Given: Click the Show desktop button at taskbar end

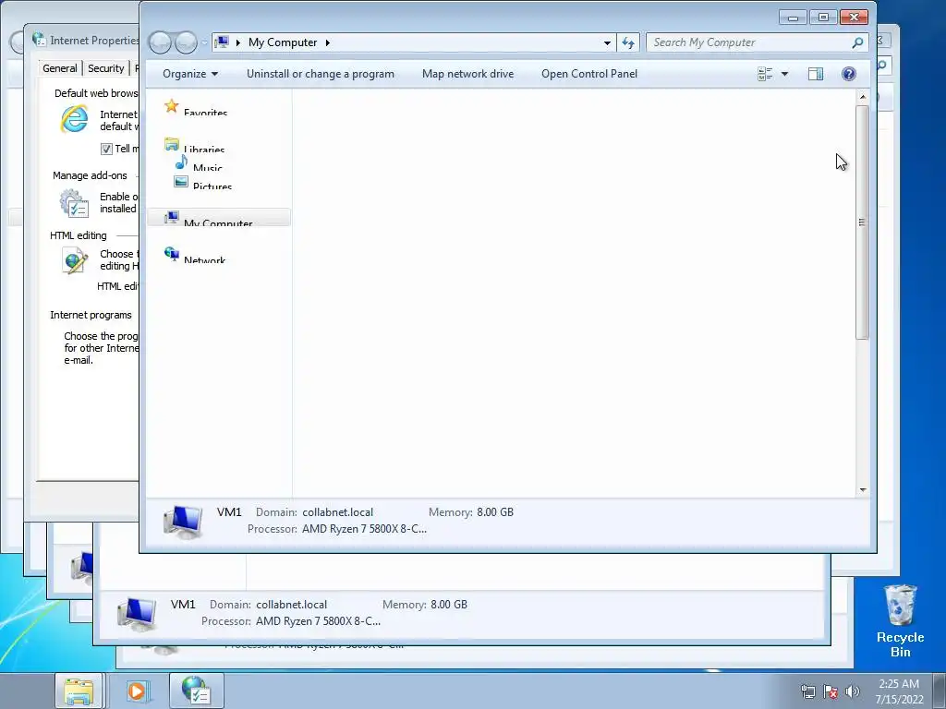Looking at the screenshot, I should pos(940,691).
